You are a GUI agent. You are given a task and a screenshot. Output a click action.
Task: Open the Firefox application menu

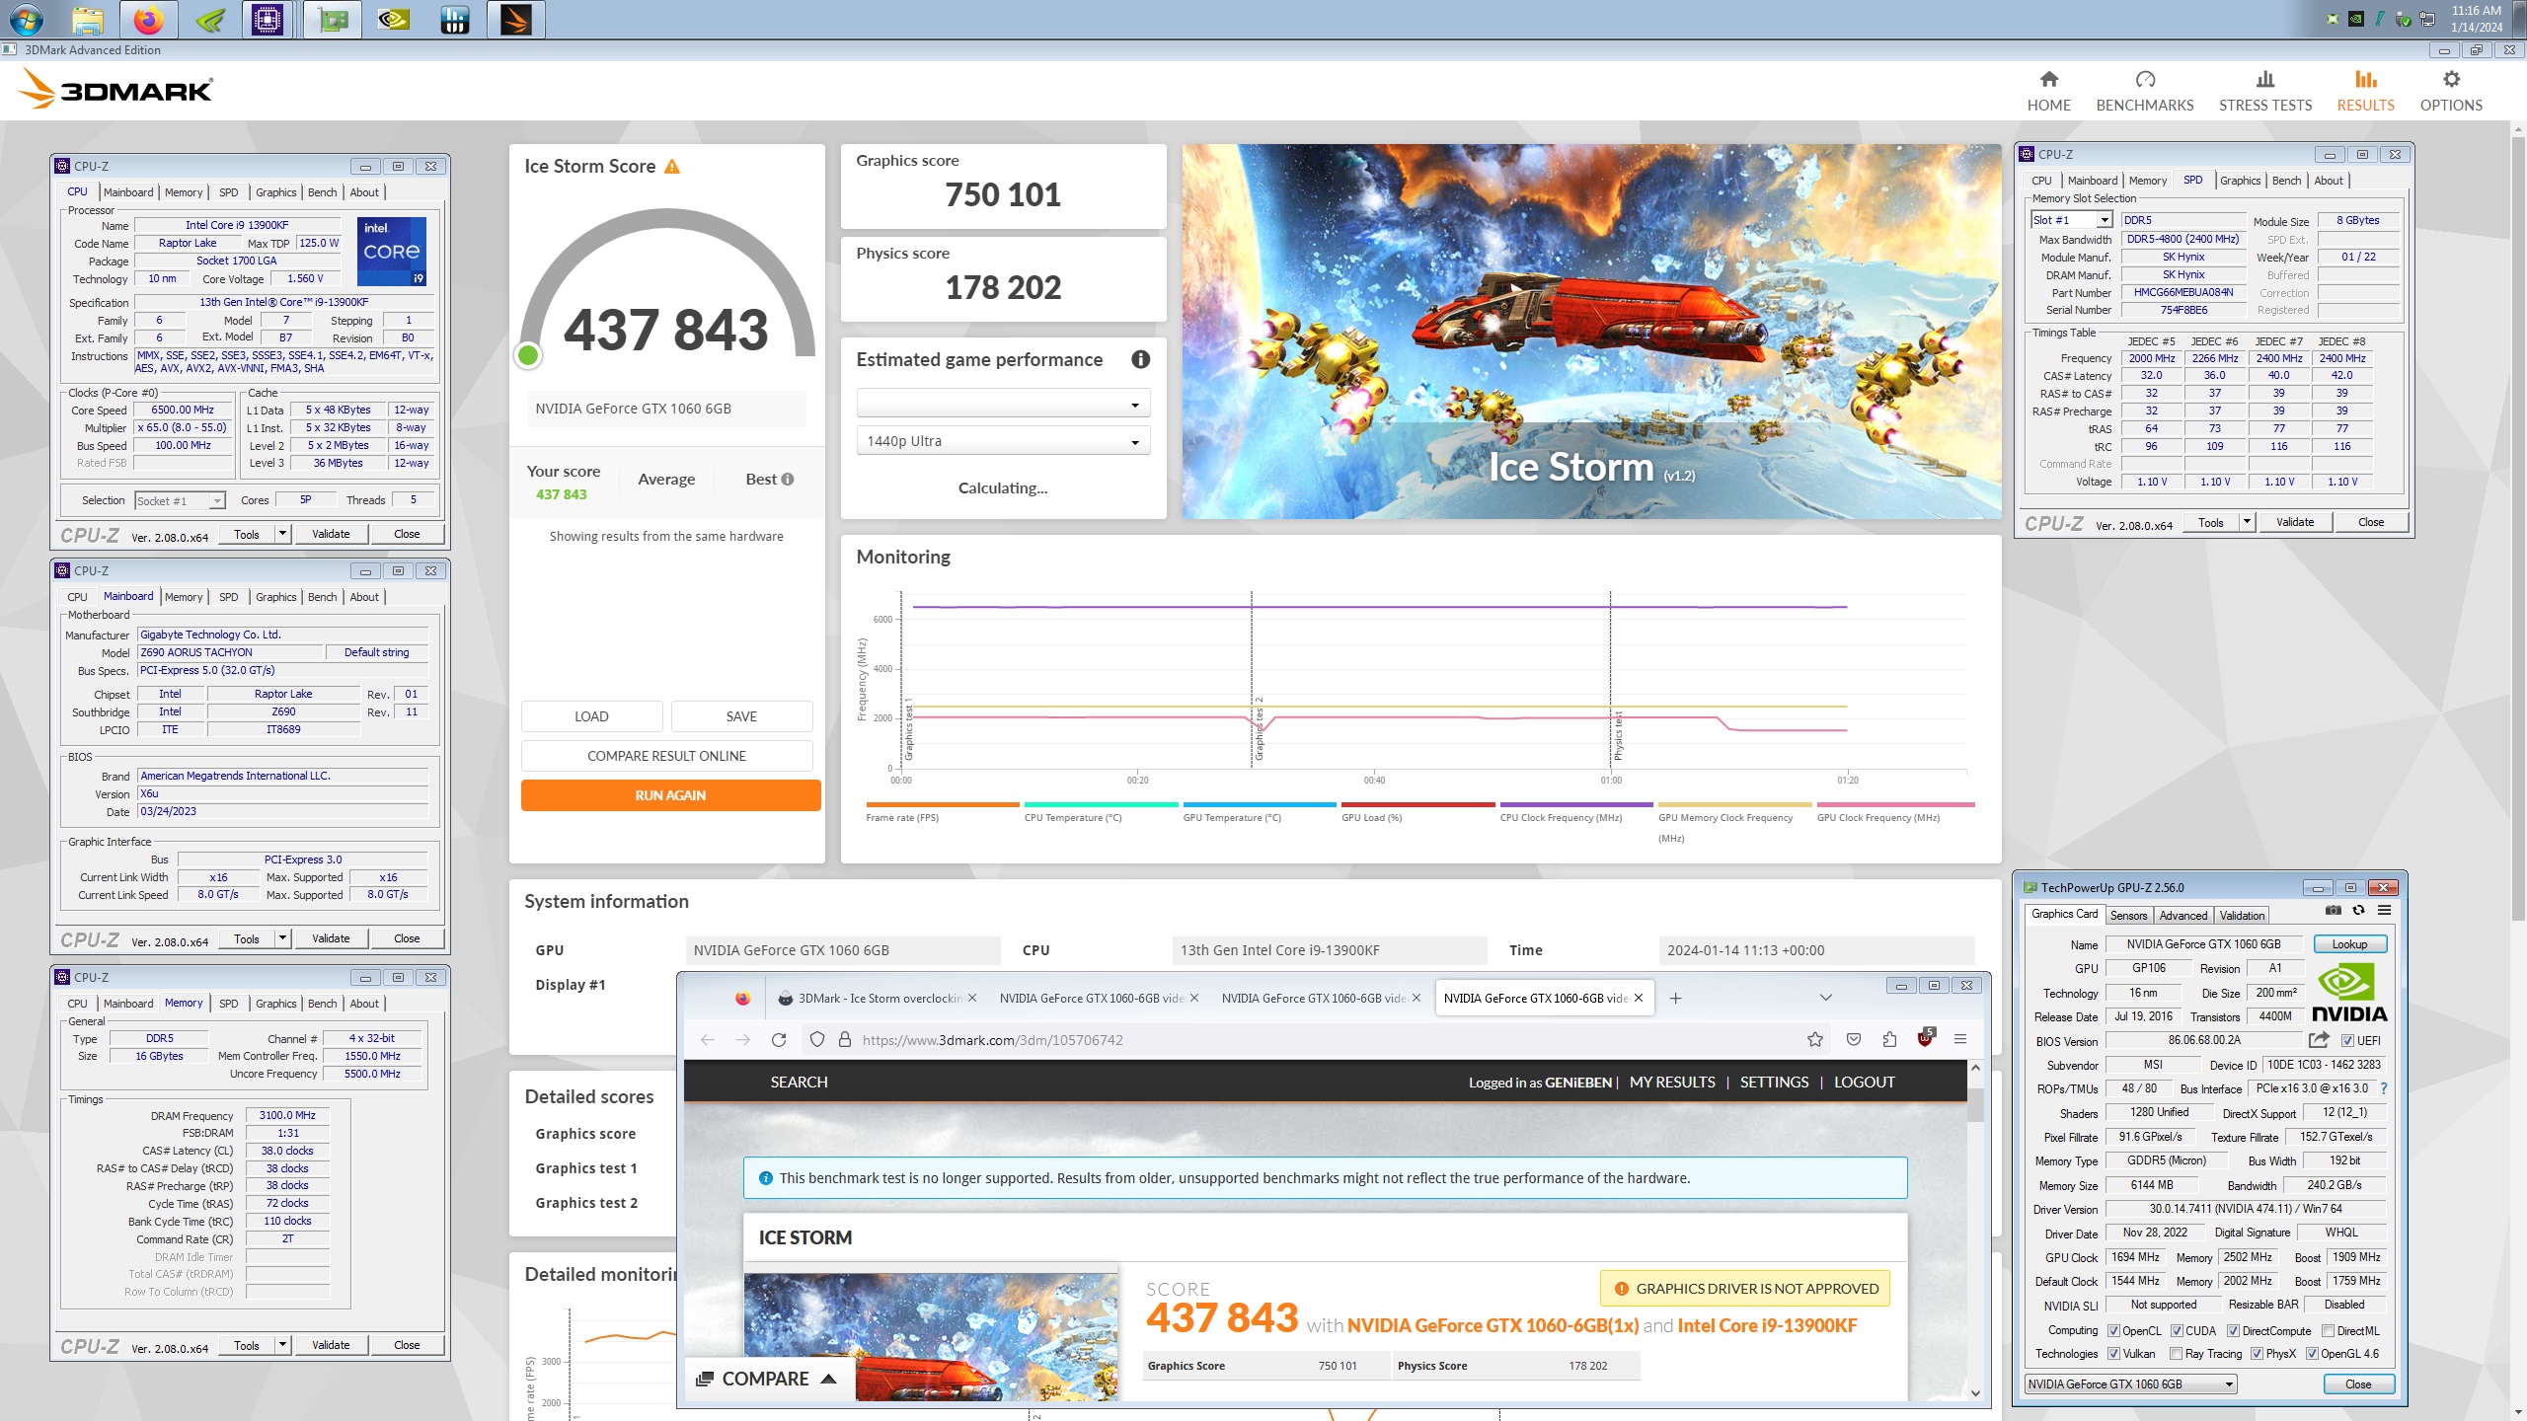tap(1960, 1040)
